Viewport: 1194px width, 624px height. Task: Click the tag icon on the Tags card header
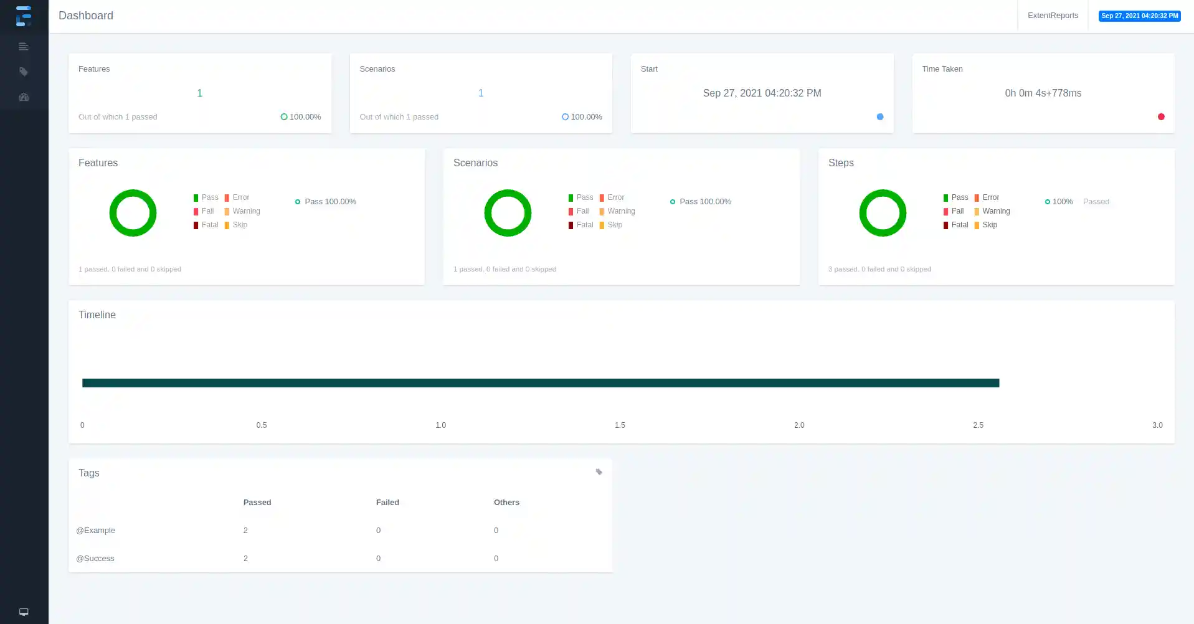(598, 471)
